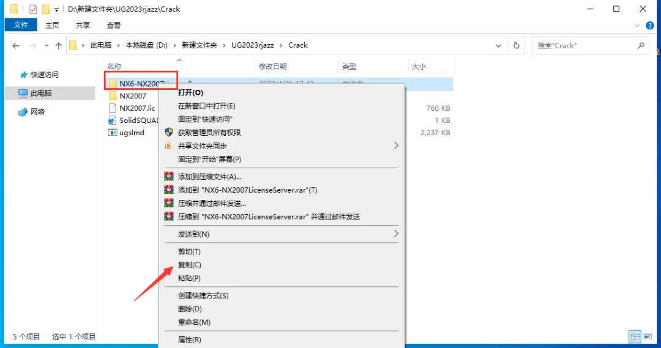This screenshot has height=348, width=661.
Task: Click the search magnifier icon
Action: click(641, 45)
